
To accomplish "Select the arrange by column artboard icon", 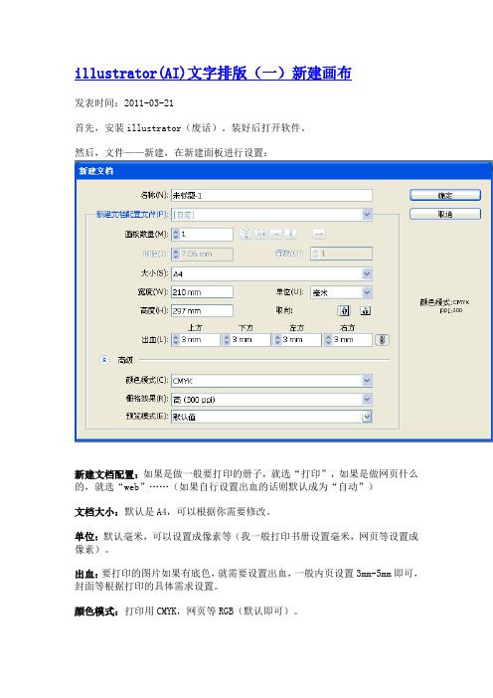I will tap(291, 234).
